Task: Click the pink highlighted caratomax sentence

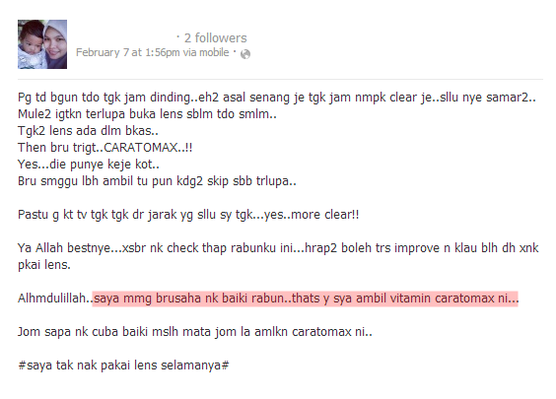Action: pyautogui.click(x=306, y=299)
